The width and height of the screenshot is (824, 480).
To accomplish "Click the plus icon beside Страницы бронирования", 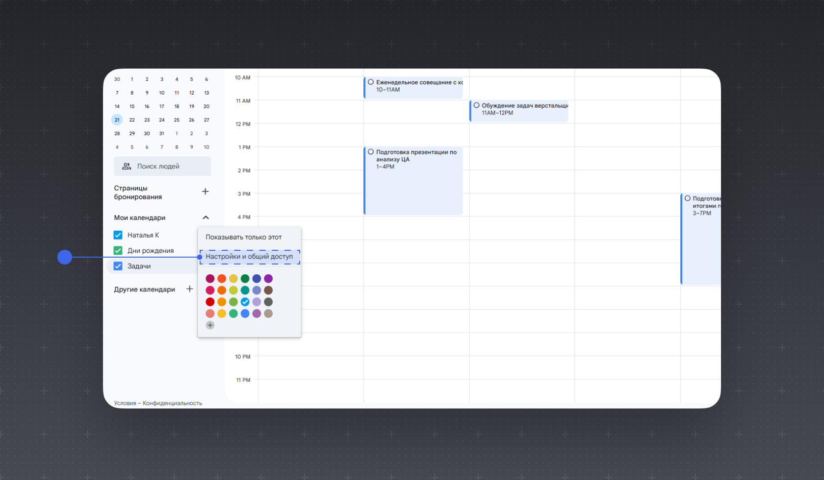I will point(206,192).
